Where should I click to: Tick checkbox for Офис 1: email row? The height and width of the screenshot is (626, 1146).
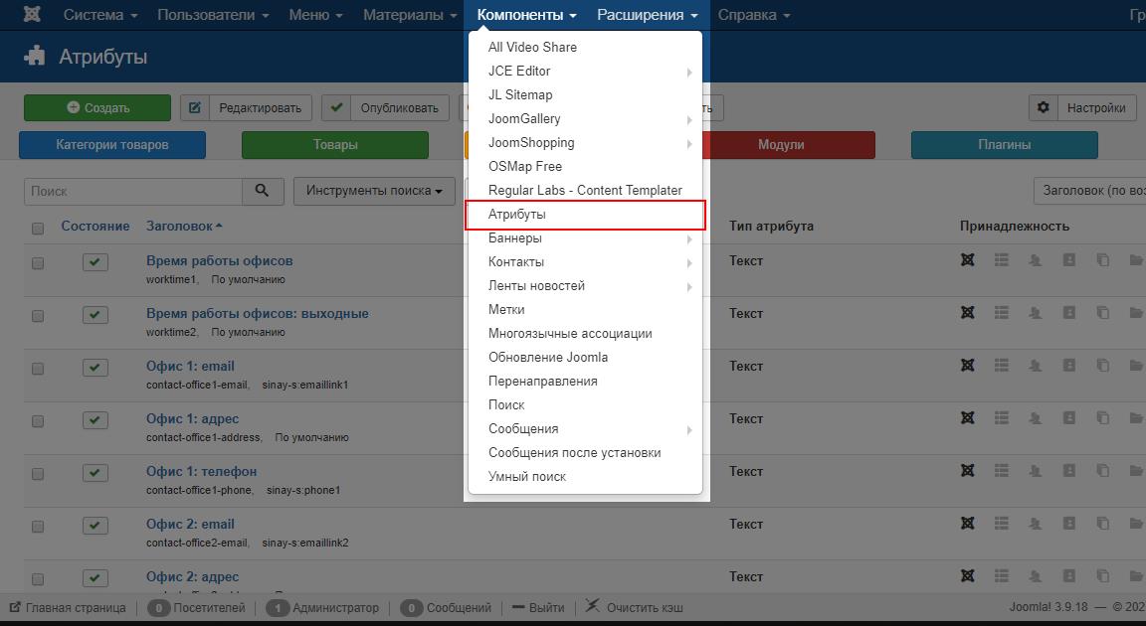(x=38, y=369)
